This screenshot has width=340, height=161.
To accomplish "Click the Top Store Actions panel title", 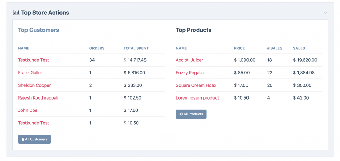I will (x=45, y=13).
